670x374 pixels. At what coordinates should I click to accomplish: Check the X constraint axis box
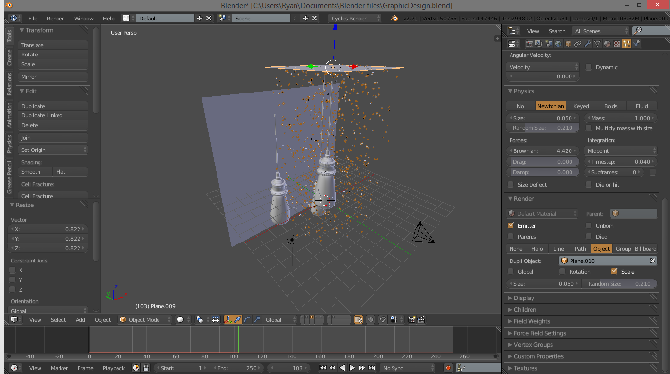tap(12, 270)
